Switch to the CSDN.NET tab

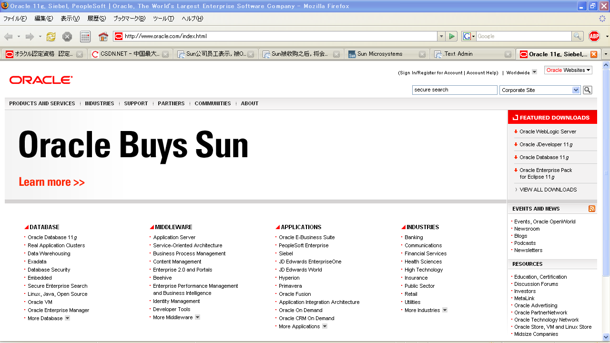point(130,54)
